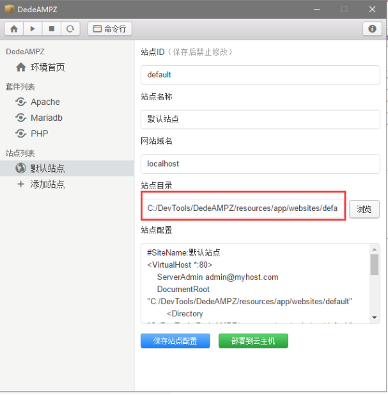Image resolution: width=388 pixels, height=395 pixels.
Task: Click the Apache eye icon
Action: click(20, 102)
